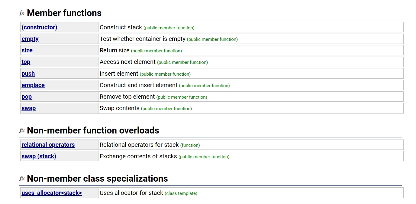Image resolution: width=416 pixels, height=204 pixels.
Task: Click the fx icon beside Non-member class specializations
Action: pyautogui.click(x=22, y=179)
